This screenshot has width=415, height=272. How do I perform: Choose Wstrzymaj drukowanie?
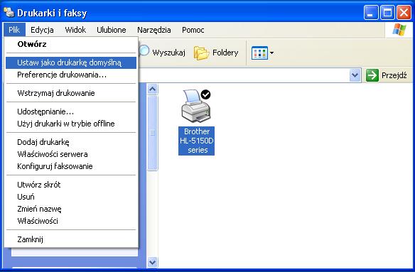pyautogui.click(x=71, y=93)
